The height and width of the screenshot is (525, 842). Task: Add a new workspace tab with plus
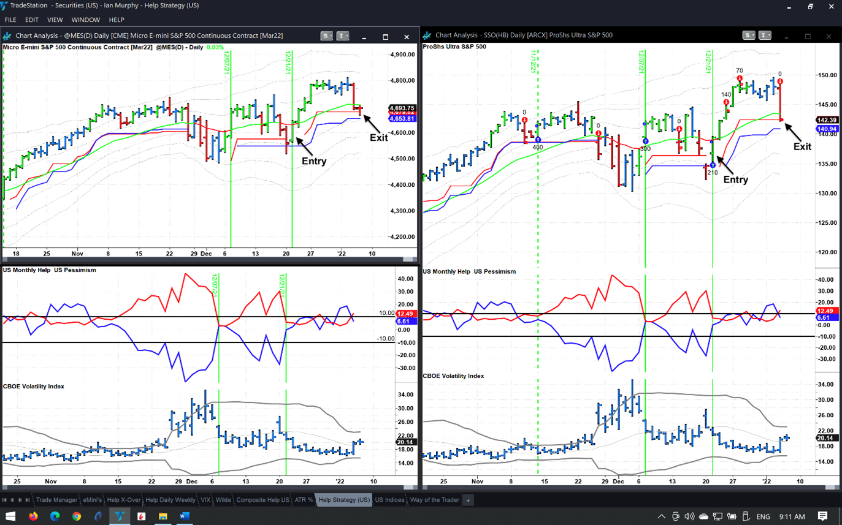[468, 500]
